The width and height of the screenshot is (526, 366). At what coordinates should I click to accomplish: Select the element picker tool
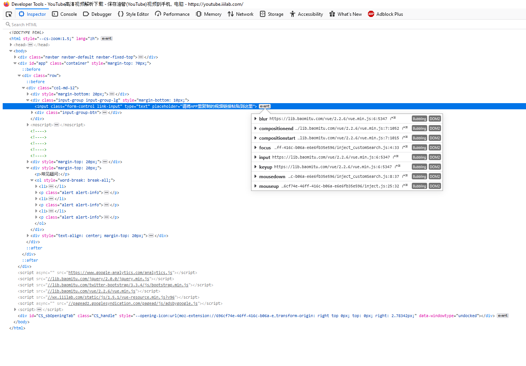(x=8, y=14)
